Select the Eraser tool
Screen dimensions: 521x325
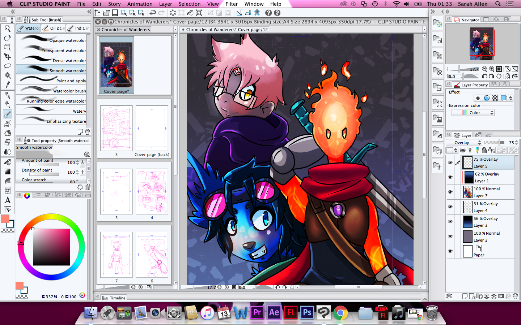coord(7,142)
